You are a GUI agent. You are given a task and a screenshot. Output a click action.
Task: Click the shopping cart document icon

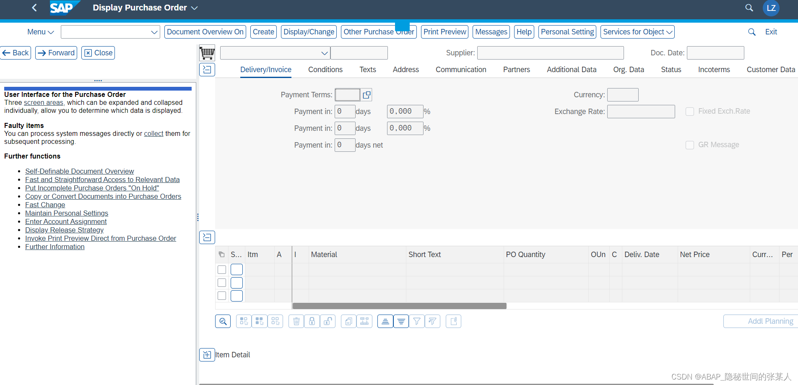tap(207, 53)
